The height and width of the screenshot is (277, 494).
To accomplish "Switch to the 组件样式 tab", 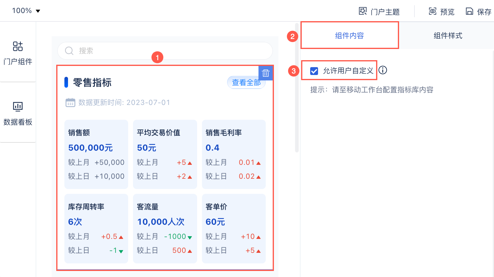I will click(448, 35).
